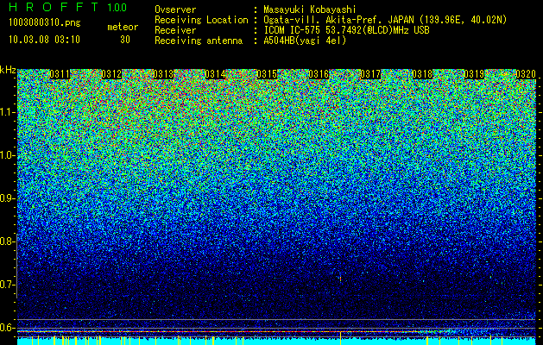Click the 0.7 frequency axis label

(x=7, y=285)
